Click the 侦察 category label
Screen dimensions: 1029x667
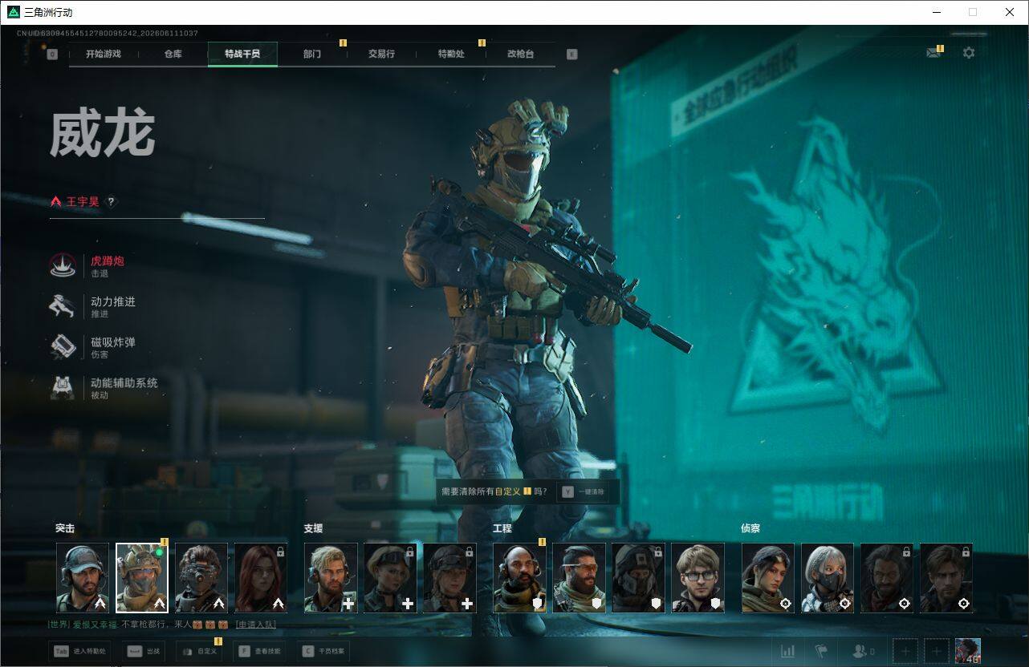[x=750, y=528]
